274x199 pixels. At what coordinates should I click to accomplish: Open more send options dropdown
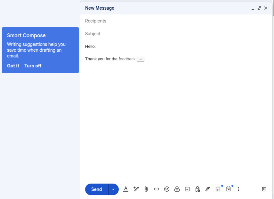[x=113, y=189]
